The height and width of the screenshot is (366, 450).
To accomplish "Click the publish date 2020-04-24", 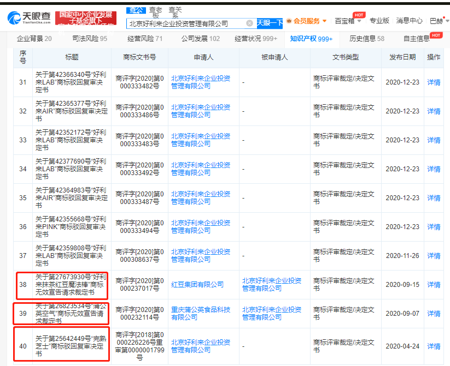I will click(x=402, y=346).
